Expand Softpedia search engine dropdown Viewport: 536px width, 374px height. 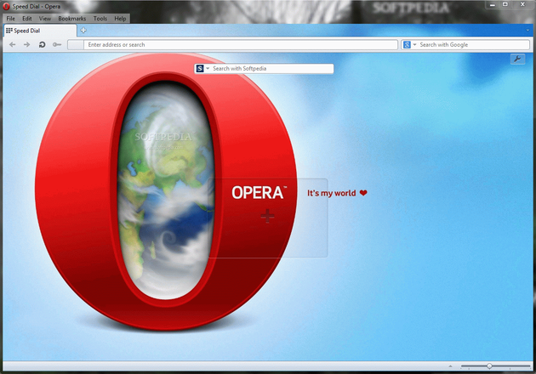point(207,68)
